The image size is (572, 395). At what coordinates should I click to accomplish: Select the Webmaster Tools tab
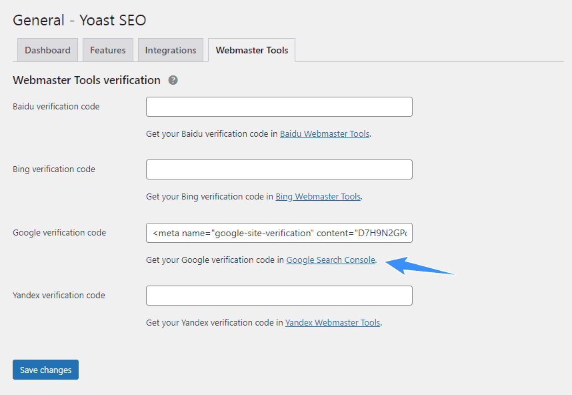click(x=252, y=50)
